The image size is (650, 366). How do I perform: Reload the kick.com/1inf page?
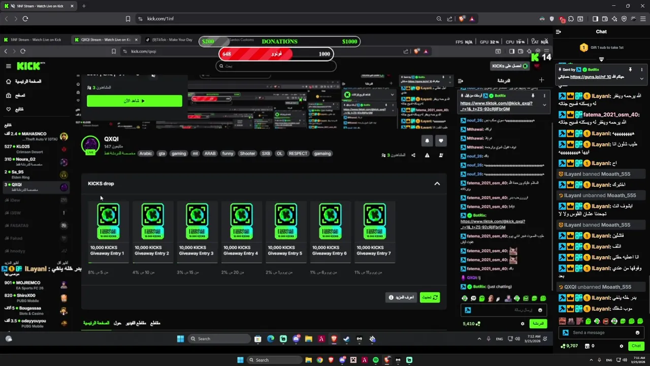point(25,19)
